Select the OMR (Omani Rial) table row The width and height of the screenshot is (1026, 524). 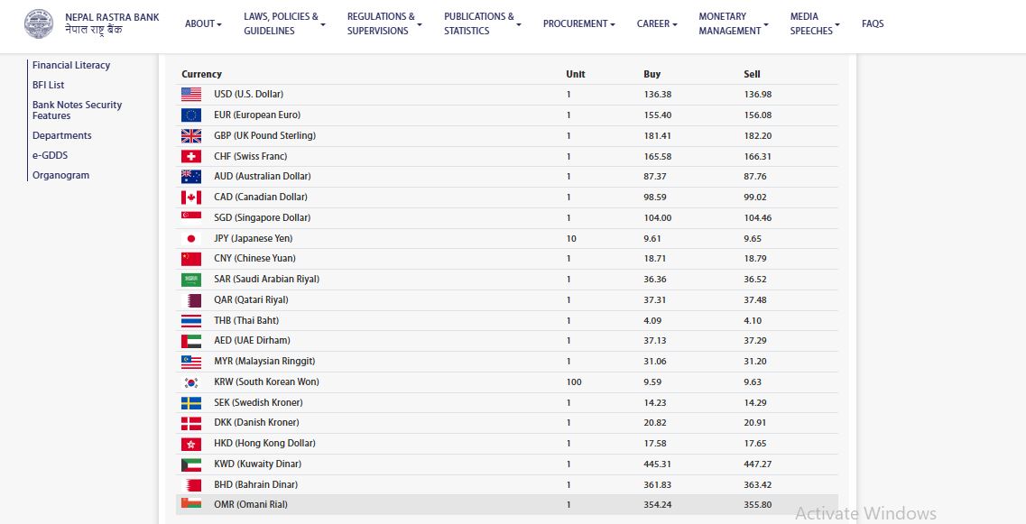pyautogui.click(x=506, y=504)
